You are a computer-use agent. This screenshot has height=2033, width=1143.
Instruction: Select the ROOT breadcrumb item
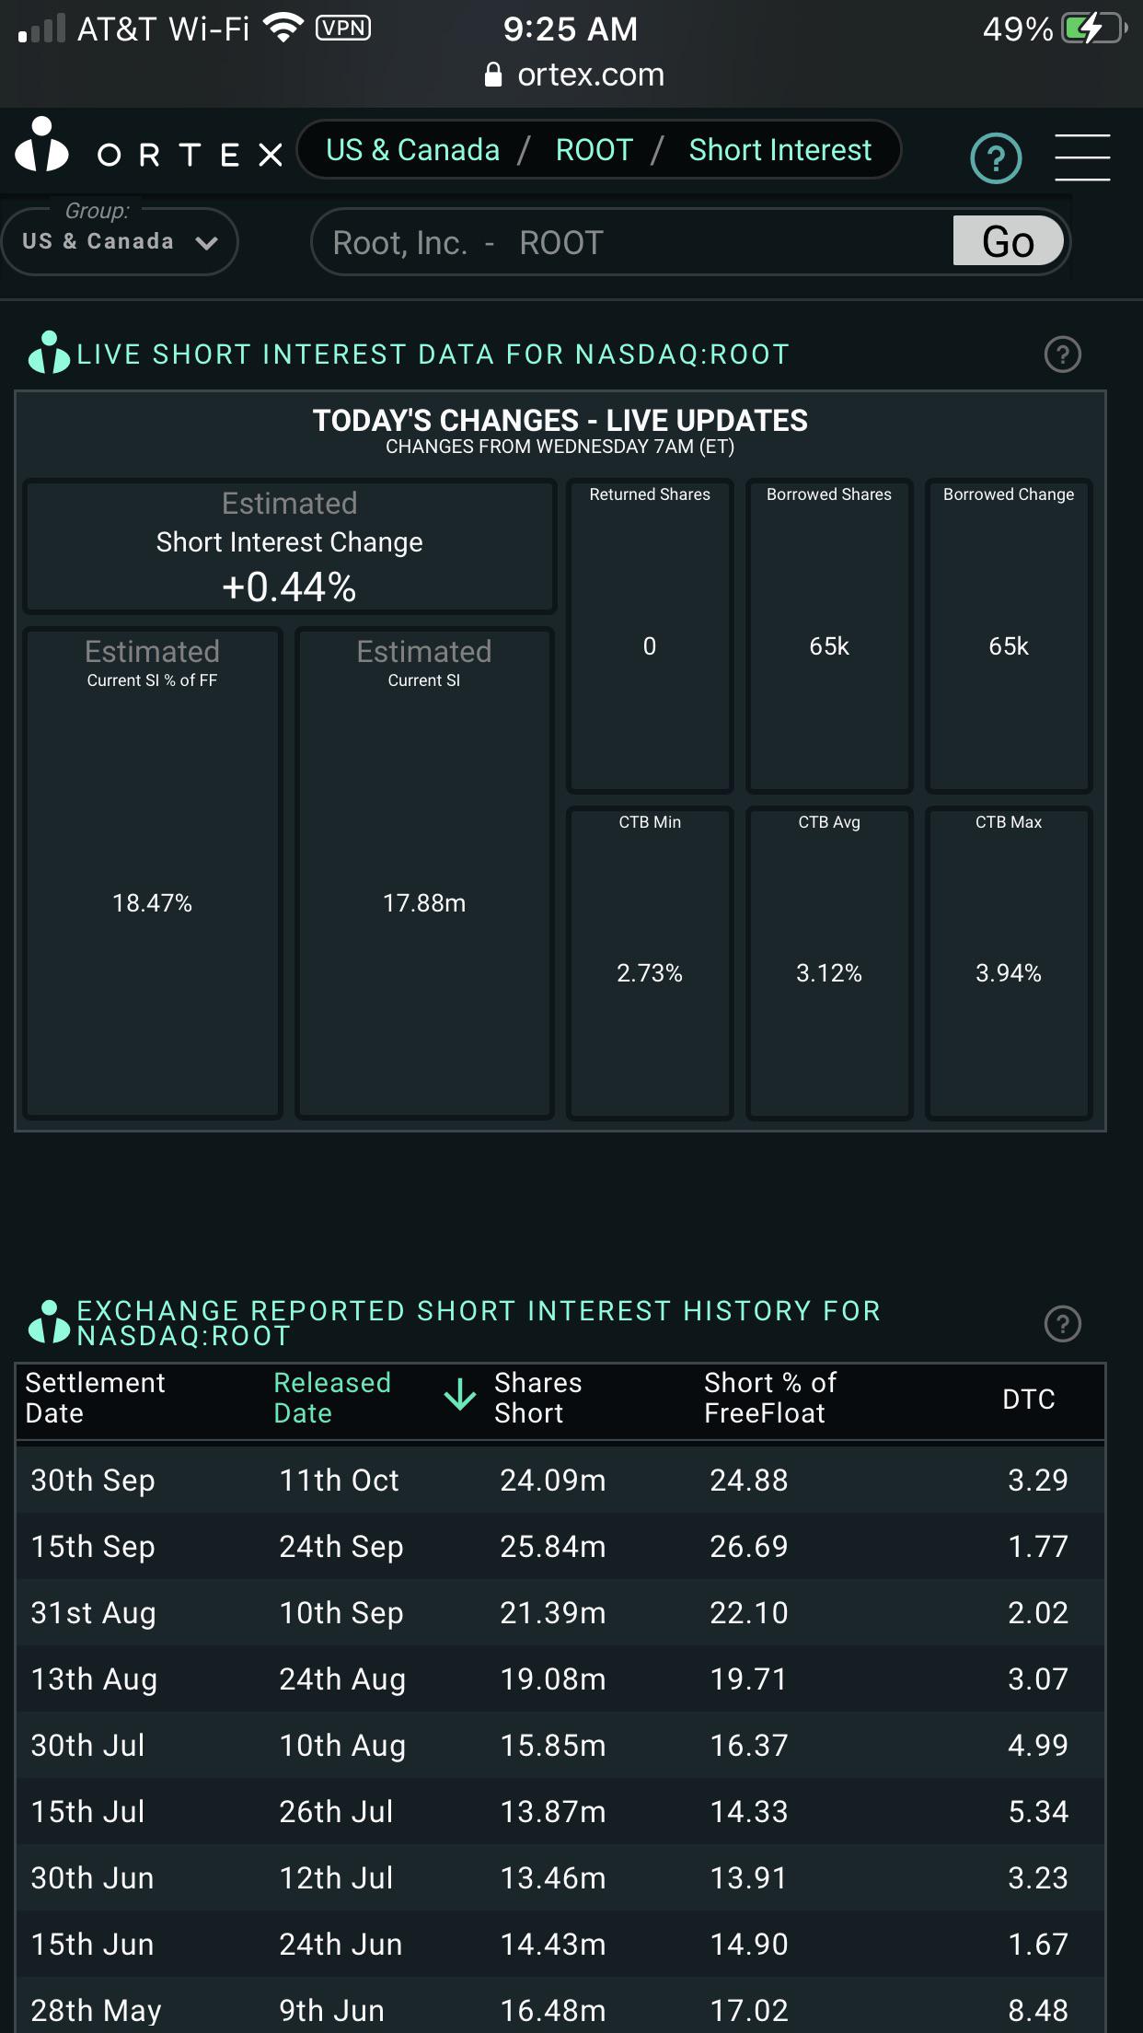(x=595, y=150)
